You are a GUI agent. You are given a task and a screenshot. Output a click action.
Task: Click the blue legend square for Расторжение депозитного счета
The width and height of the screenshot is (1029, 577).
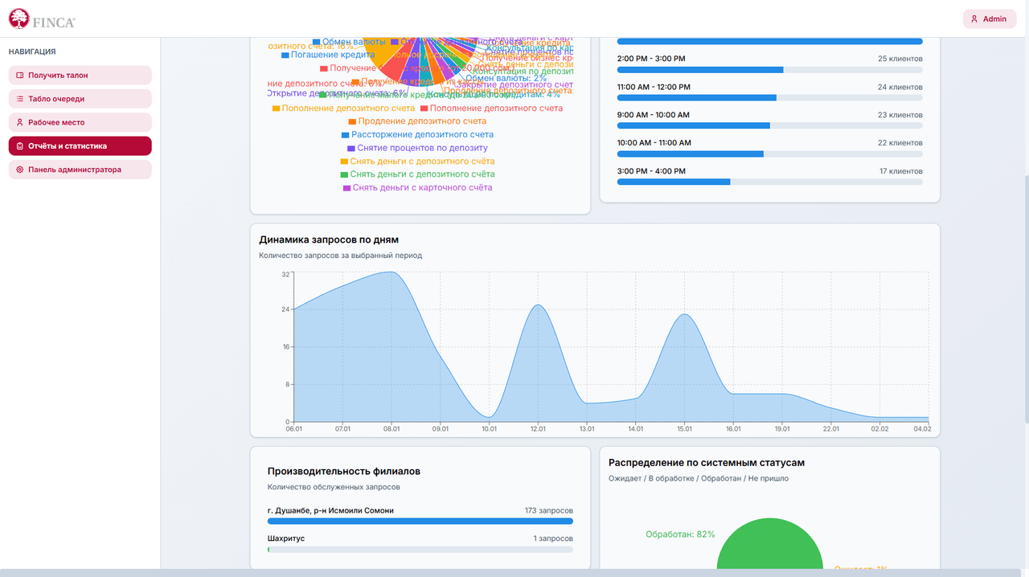click(345, 135)
